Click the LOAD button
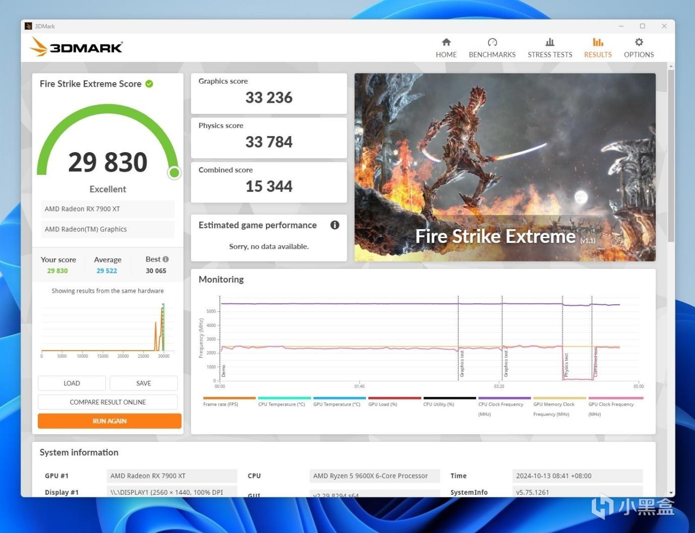This screenshot has width=695, height=533. click(x=72, y=383)
